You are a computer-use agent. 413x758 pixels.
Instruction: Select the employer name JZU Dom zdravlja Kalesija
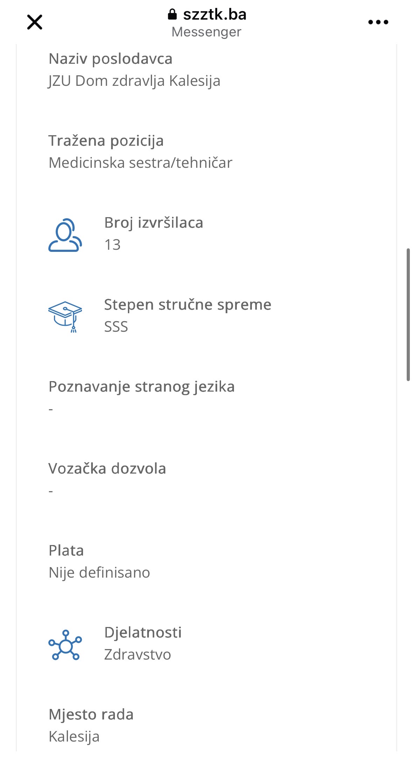135,81
